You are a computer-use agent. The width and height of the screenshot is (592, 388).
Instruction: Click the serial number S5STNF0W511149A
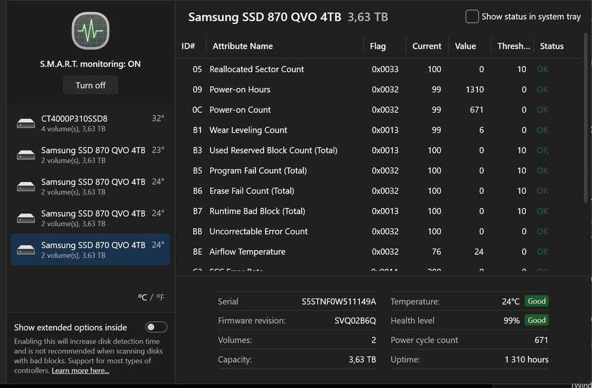click(339, 302)
